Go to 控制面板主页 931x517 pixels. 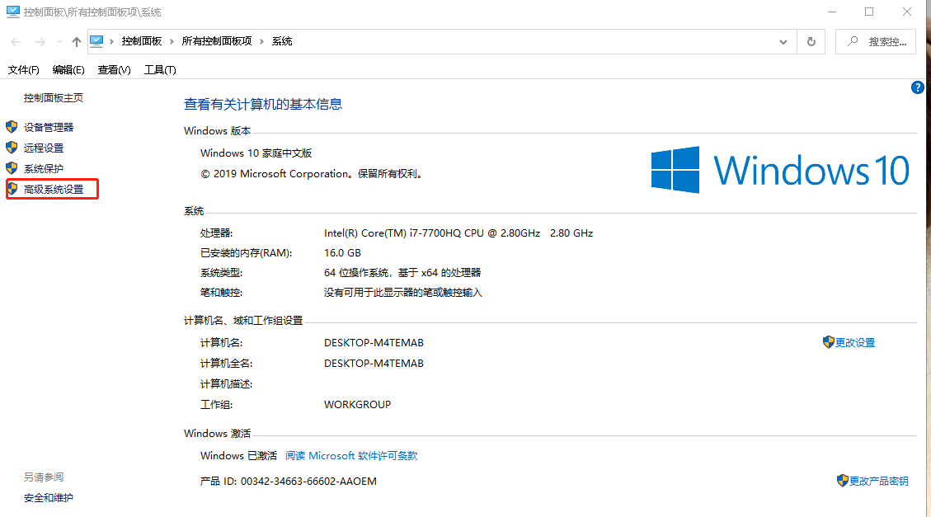click(x=54, y=98)
